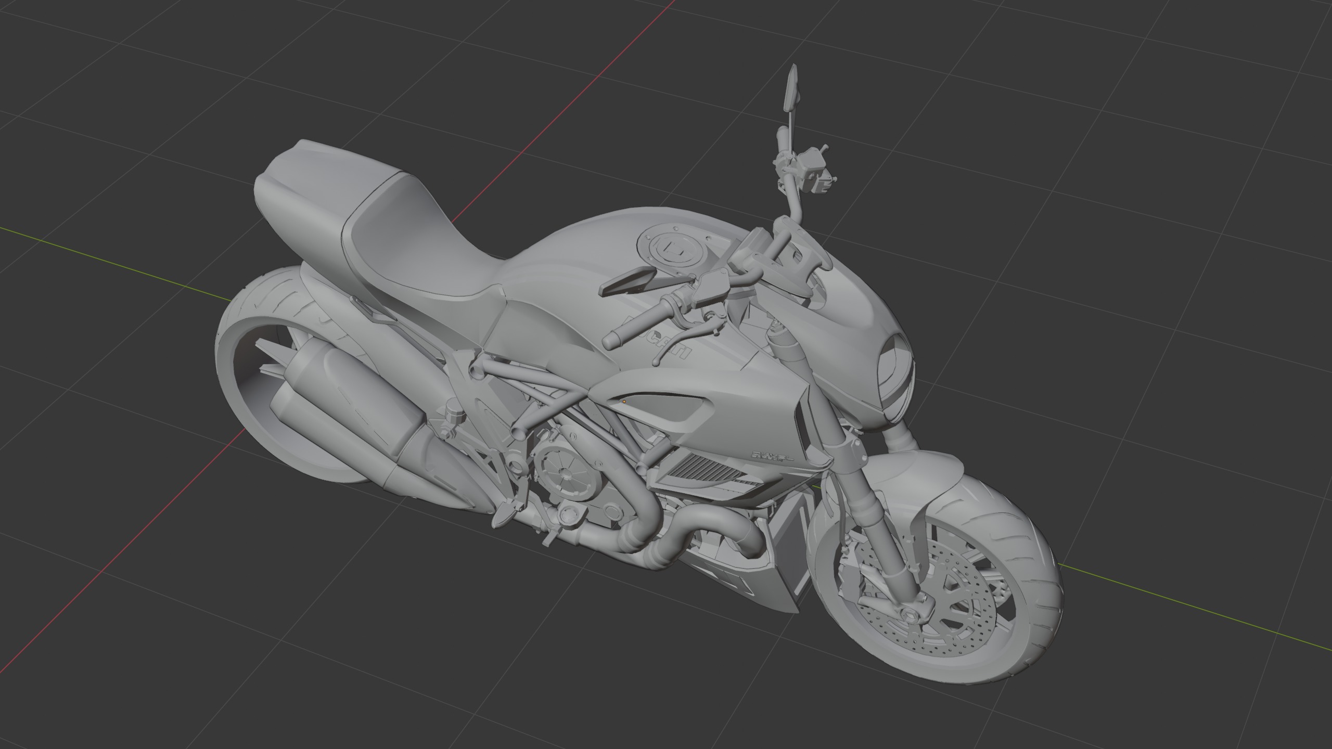
Task: Select the upright left mirror
Action: tap(791, 88)
